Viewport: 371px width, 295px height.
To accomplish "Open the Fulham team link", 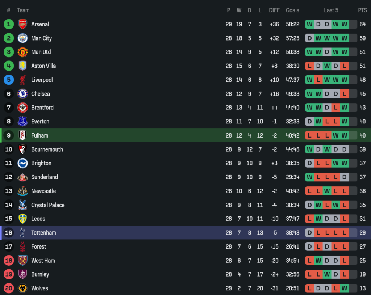I will (x=39, y=135).
